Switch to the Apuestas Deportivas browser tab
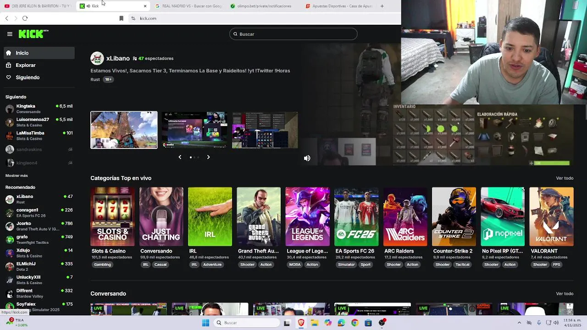Screen dimensions: 587x330 (339, 6)
